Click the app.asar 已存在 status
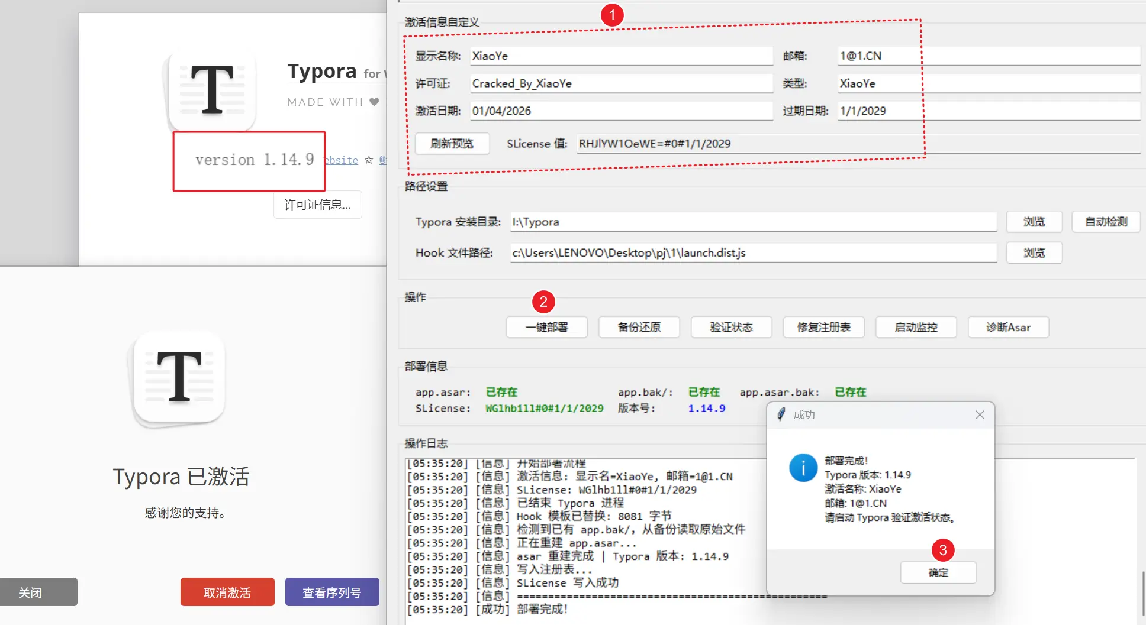 (501, 392)
